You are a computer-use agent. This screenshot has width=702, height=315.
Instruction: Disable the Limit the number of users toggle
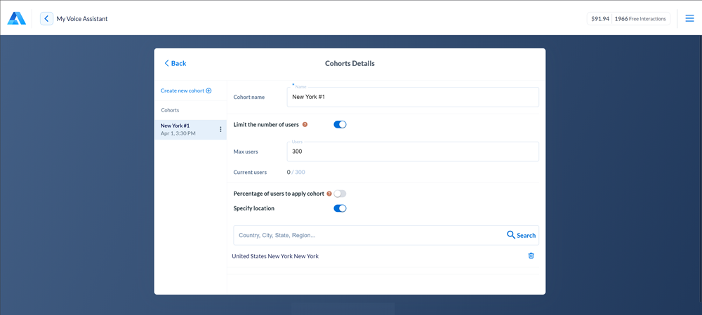(x=340, y=124)
